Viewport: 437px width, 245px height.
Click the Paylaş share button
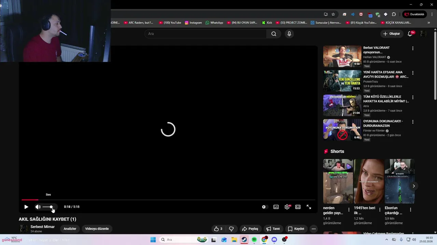[x=250, y=229]
